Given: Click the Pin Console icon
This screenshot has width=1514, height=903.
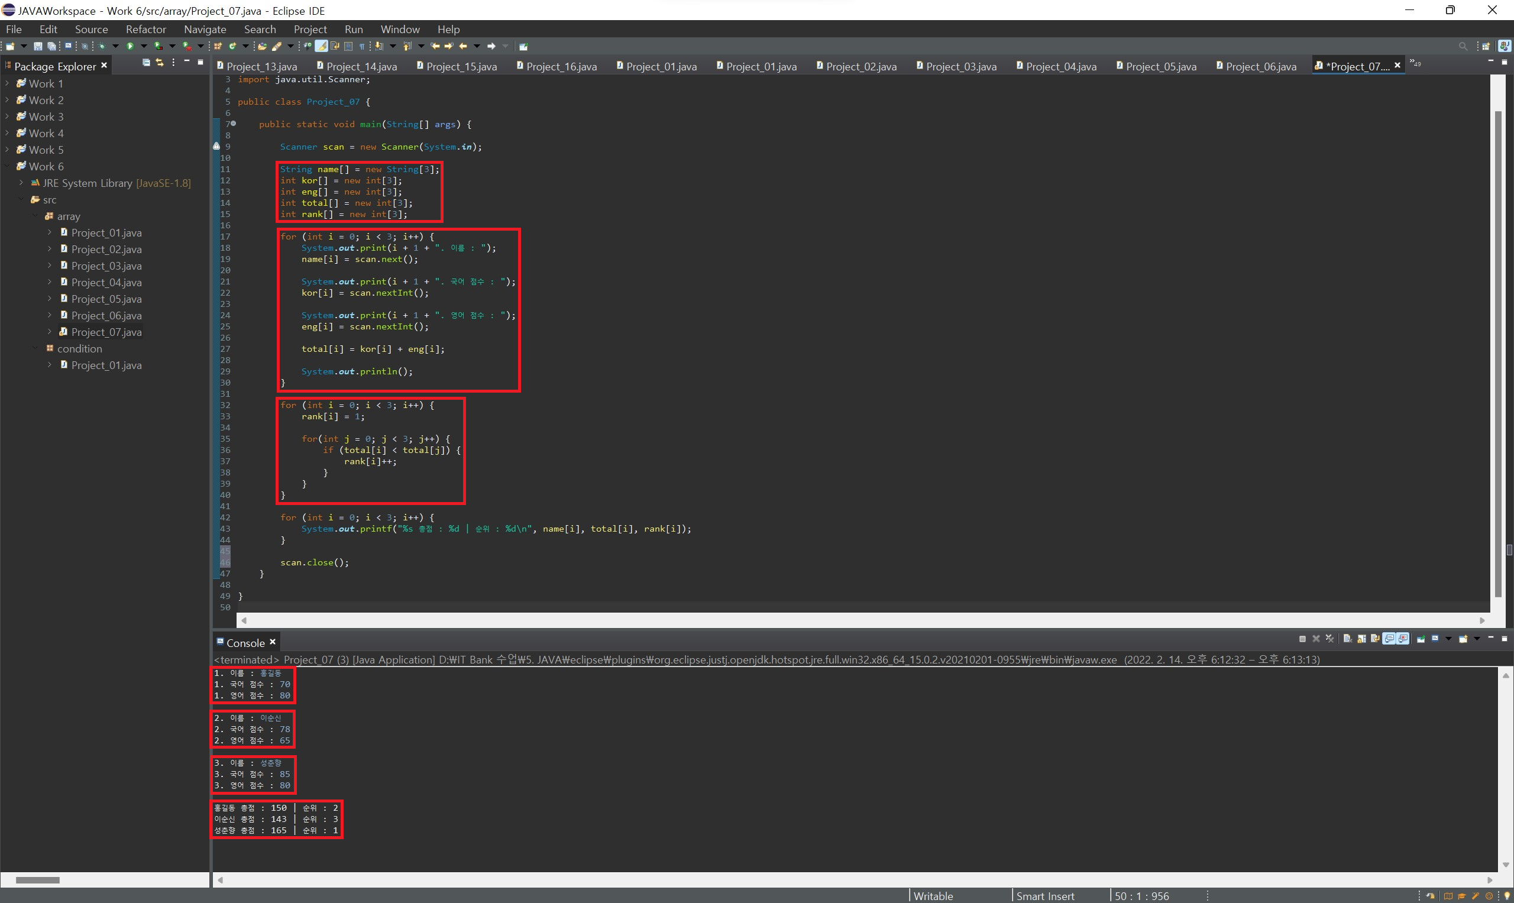Looking at the screenshot, I should [x=1421, y=638].
